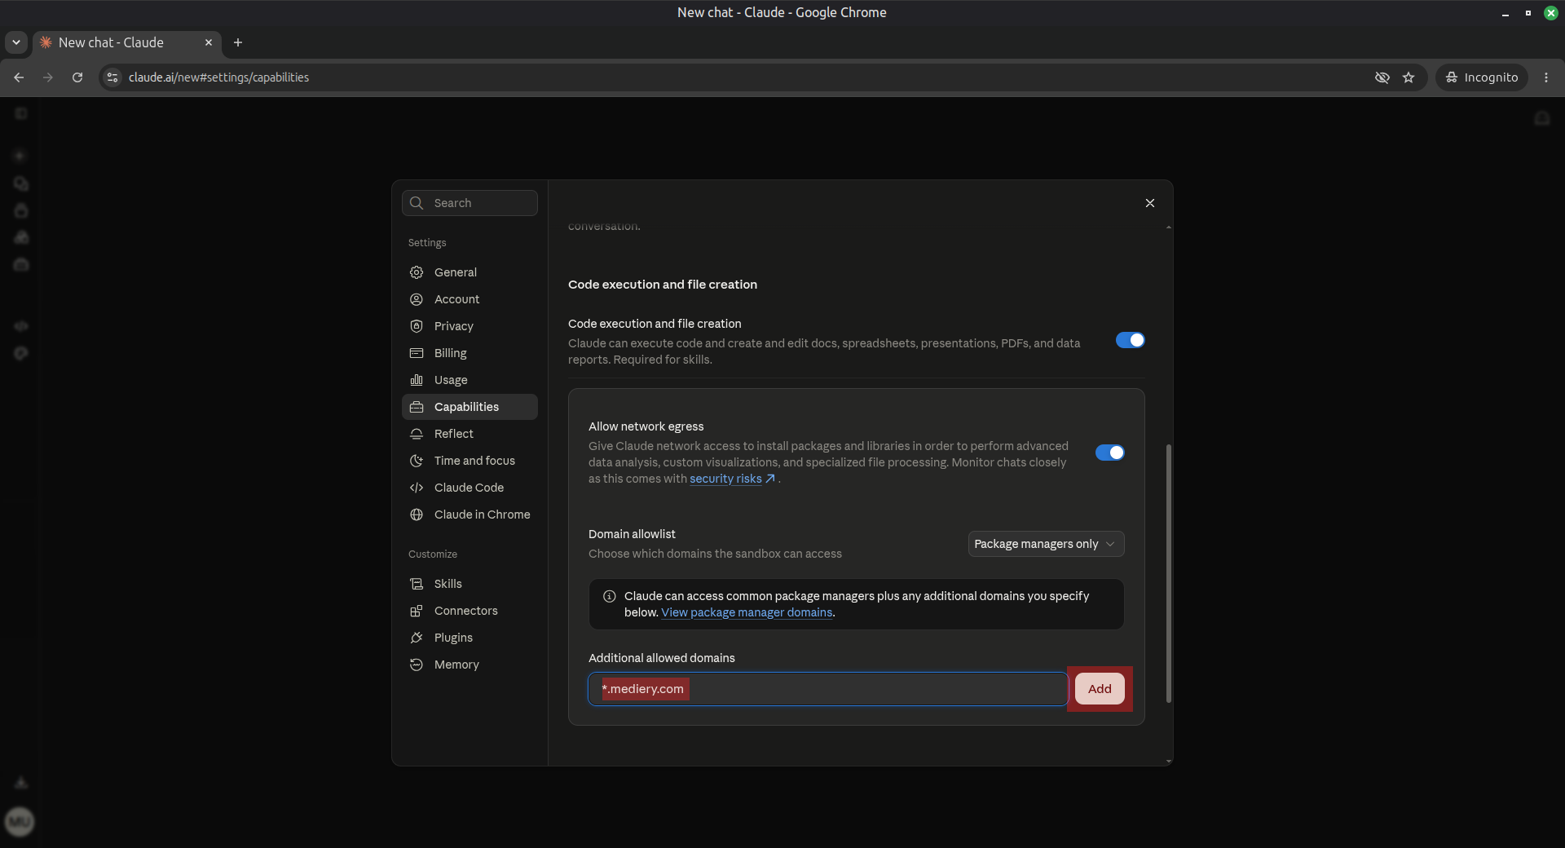This screenshot has width=1565, height=848.
Task: Click the Billing card icon
Action: coord(417,353)
